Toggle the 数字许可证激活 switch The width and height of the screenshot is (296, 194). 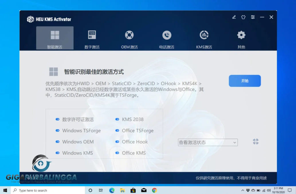pyautogui.click(x=57, y=119)
